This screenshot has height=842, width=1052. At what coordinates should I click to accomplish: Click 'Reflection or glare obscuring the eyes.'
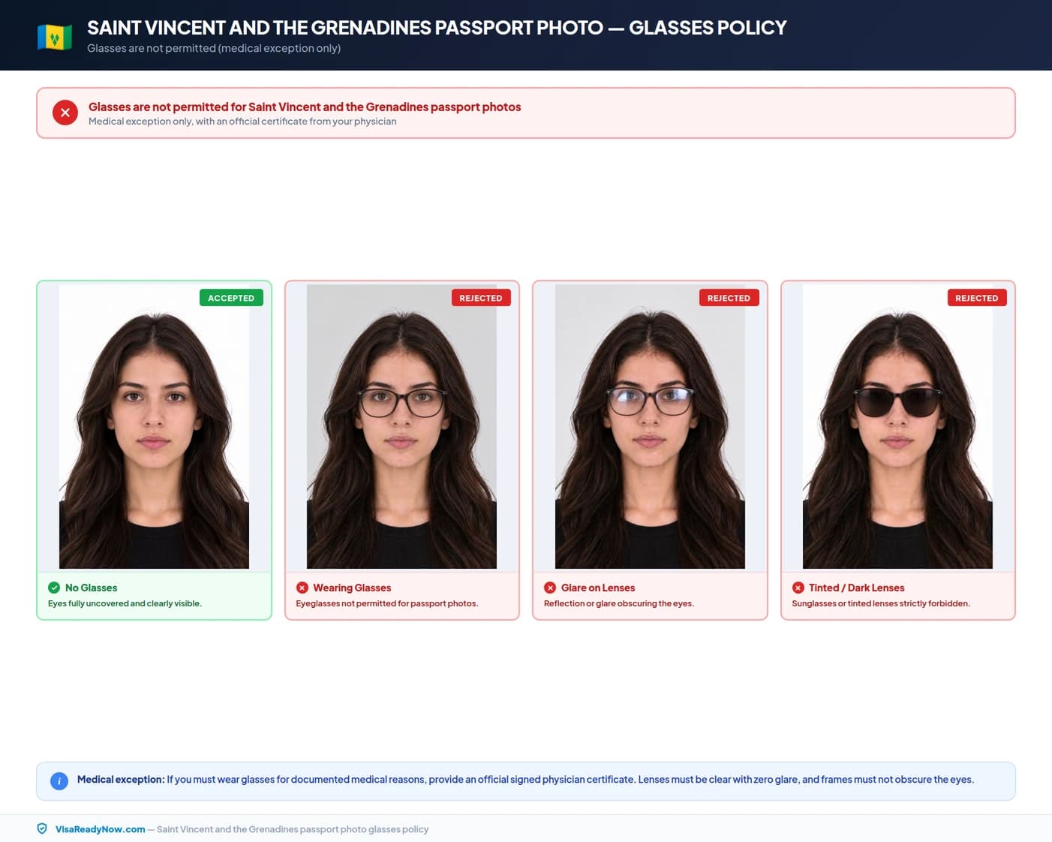[x=619, y=603]
